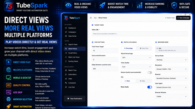The width and height of the screenshot is (195, 109).
Task: Click the TubeSpark sidebar logo
Action: 72,18
